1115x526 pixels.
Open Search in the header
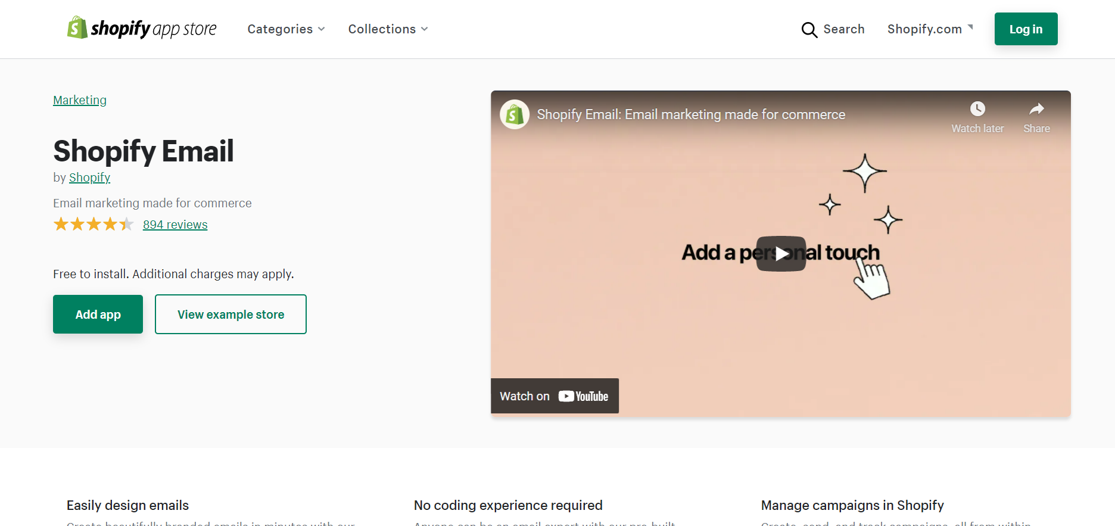843,29
